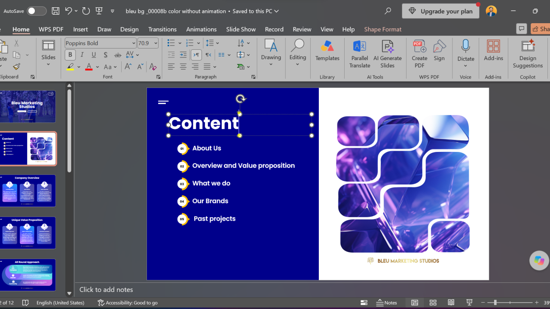Open the Templates library

tap(327, 51)
